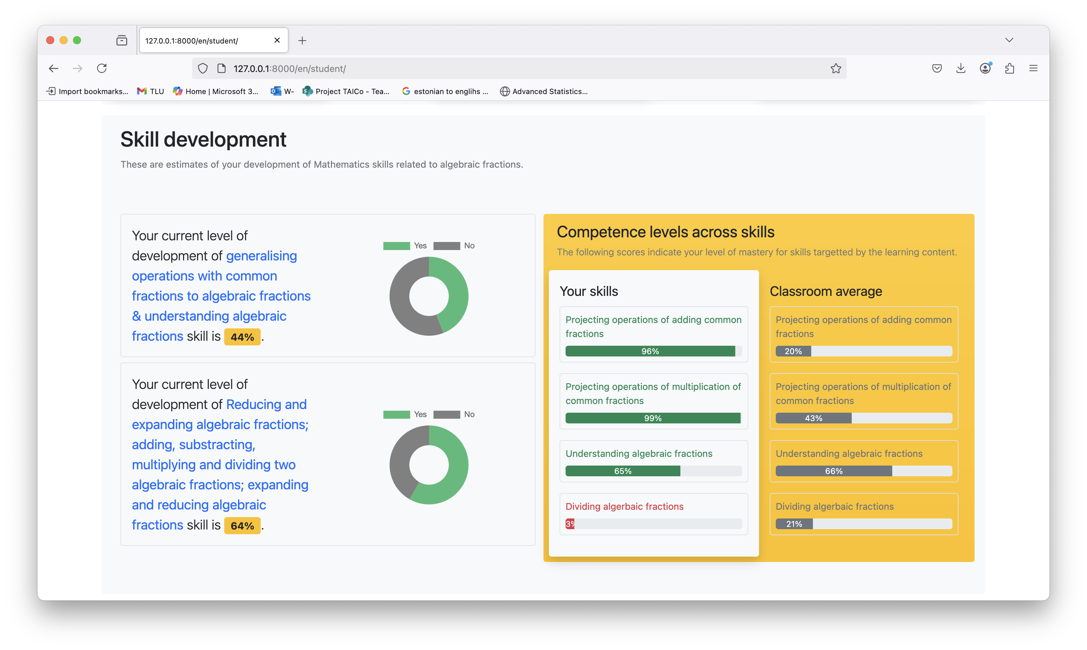This screenshot has height=650, width=1087.
Task: Go back to the previous page
Action: (x=54, y=68)
